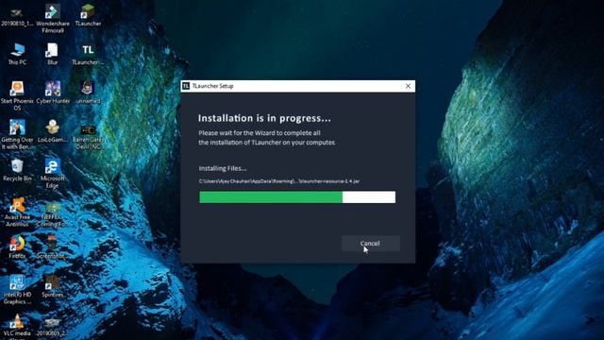
Task: Select the 20190805_2... file desktop icon
Action: (x=51, y=328)
